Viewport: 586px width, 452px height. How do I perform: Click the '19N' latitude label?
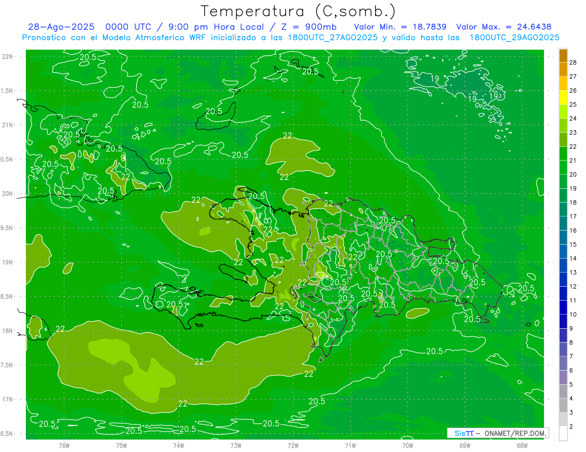pyautogui.click(x=8, y=262)
